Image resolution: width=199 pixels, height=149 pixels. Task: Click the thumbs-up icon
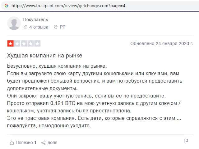[12, 142]
